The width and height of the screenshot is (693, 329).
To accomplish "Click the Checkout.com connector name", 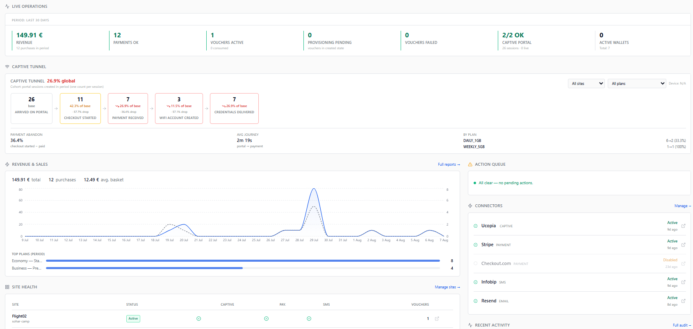I will point(496,263).
